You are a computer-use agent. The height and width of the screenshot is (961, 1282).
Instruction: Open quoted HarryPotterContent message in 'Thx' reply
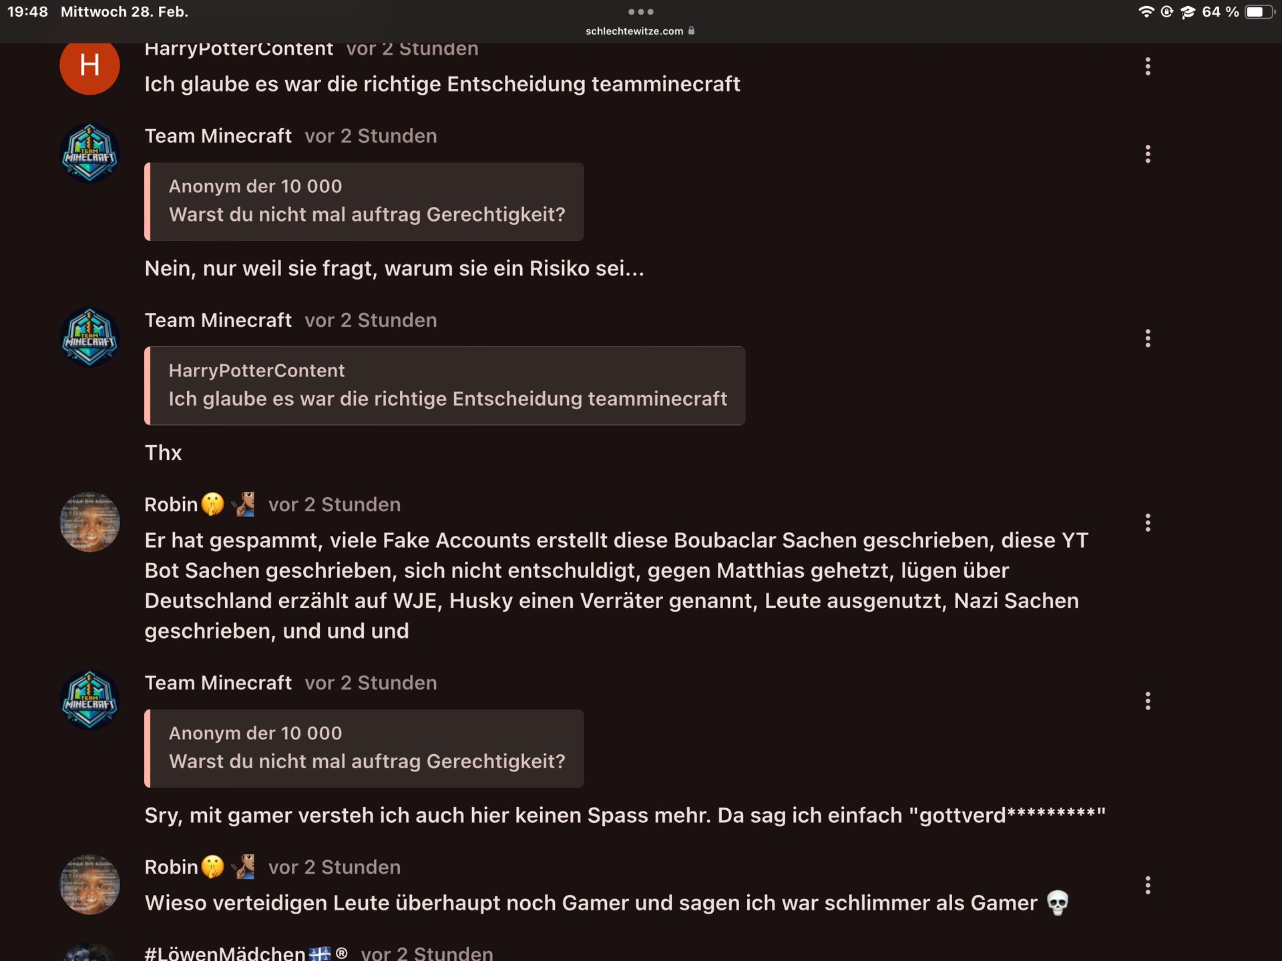tap(445, 386)
